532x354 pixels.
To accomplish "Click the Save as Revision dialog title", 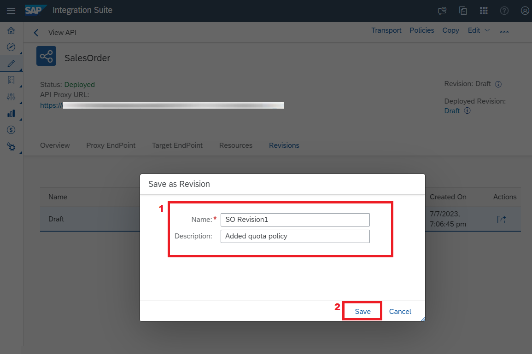I will pos(179,184).
